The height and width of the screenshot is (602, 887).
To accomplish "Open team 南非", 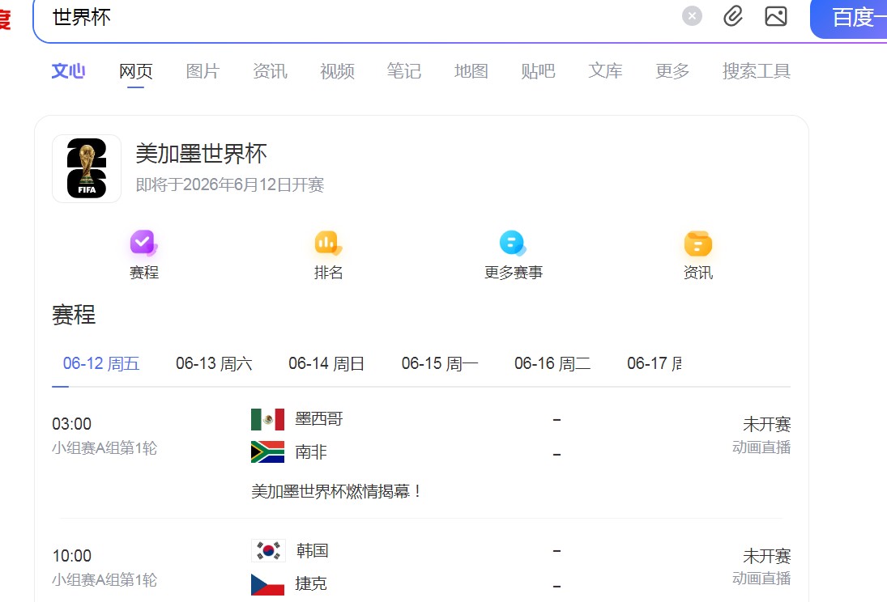I will tap(311, 451).
